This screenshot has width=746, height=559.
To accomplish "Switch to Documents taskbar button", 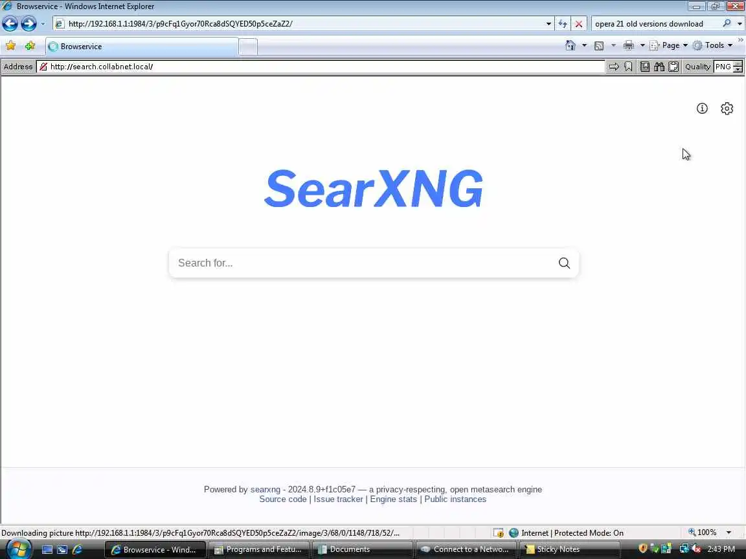I will 363,549.
